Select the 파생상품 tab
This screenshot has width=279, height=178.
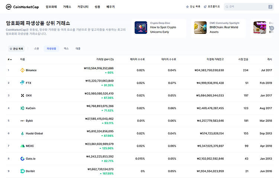pyautogui.click(x=51, y=49)
